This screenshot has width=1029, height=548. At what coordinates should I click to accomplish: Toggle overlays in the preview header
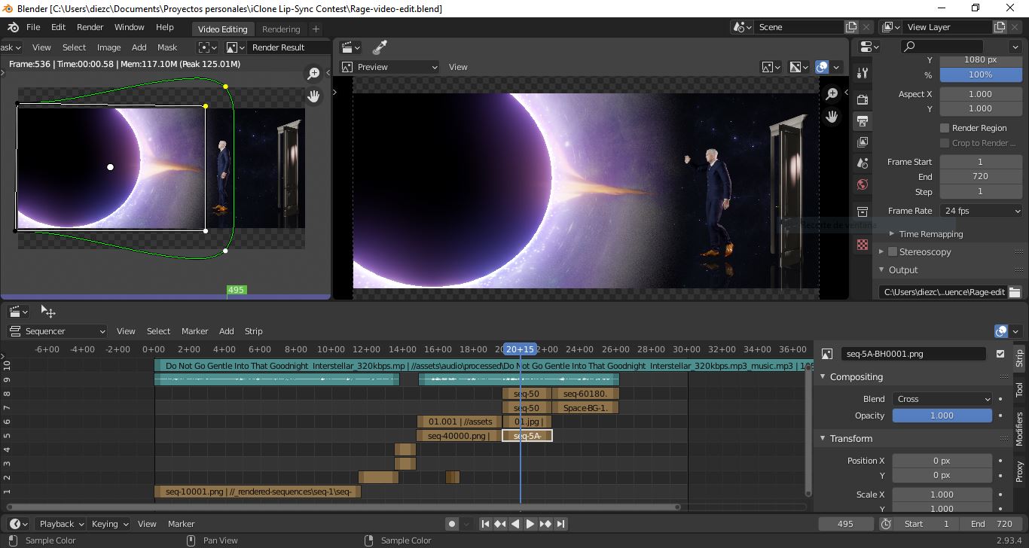(x=822, y=67)
